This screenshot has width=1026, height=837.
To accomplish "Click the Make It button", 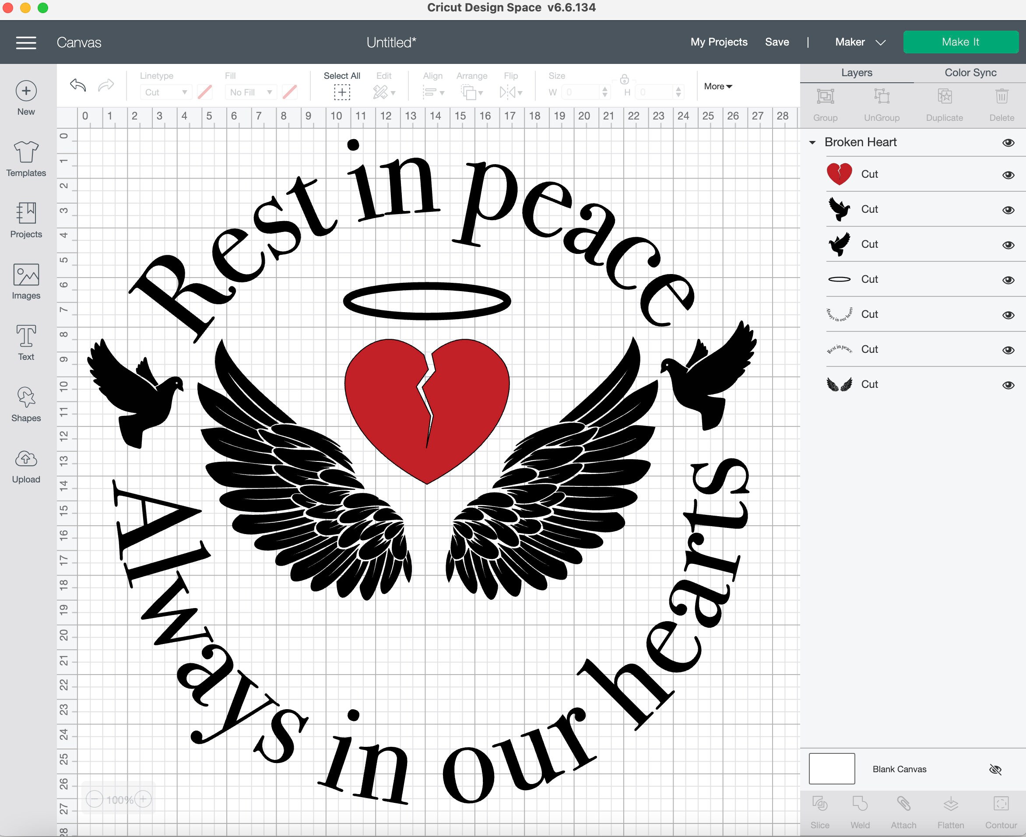I will pos(960,42).
